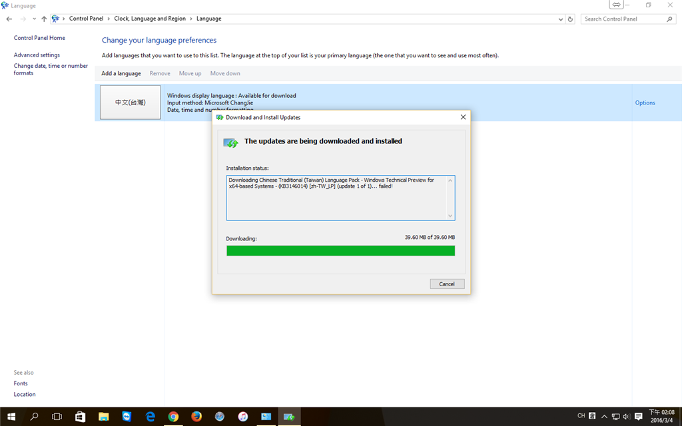
Task: Click the Language window title icon
Action: click(x=5, y=5)
